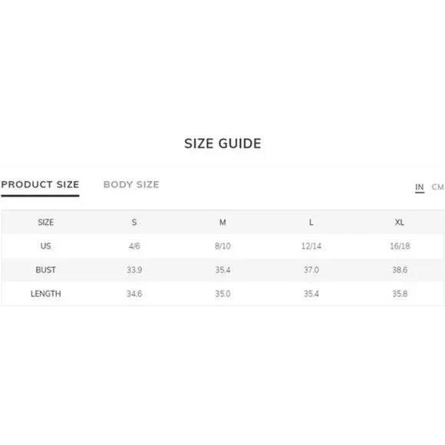
Task: Click the SIZE GUIDE heading
Action: pos(222,143)
